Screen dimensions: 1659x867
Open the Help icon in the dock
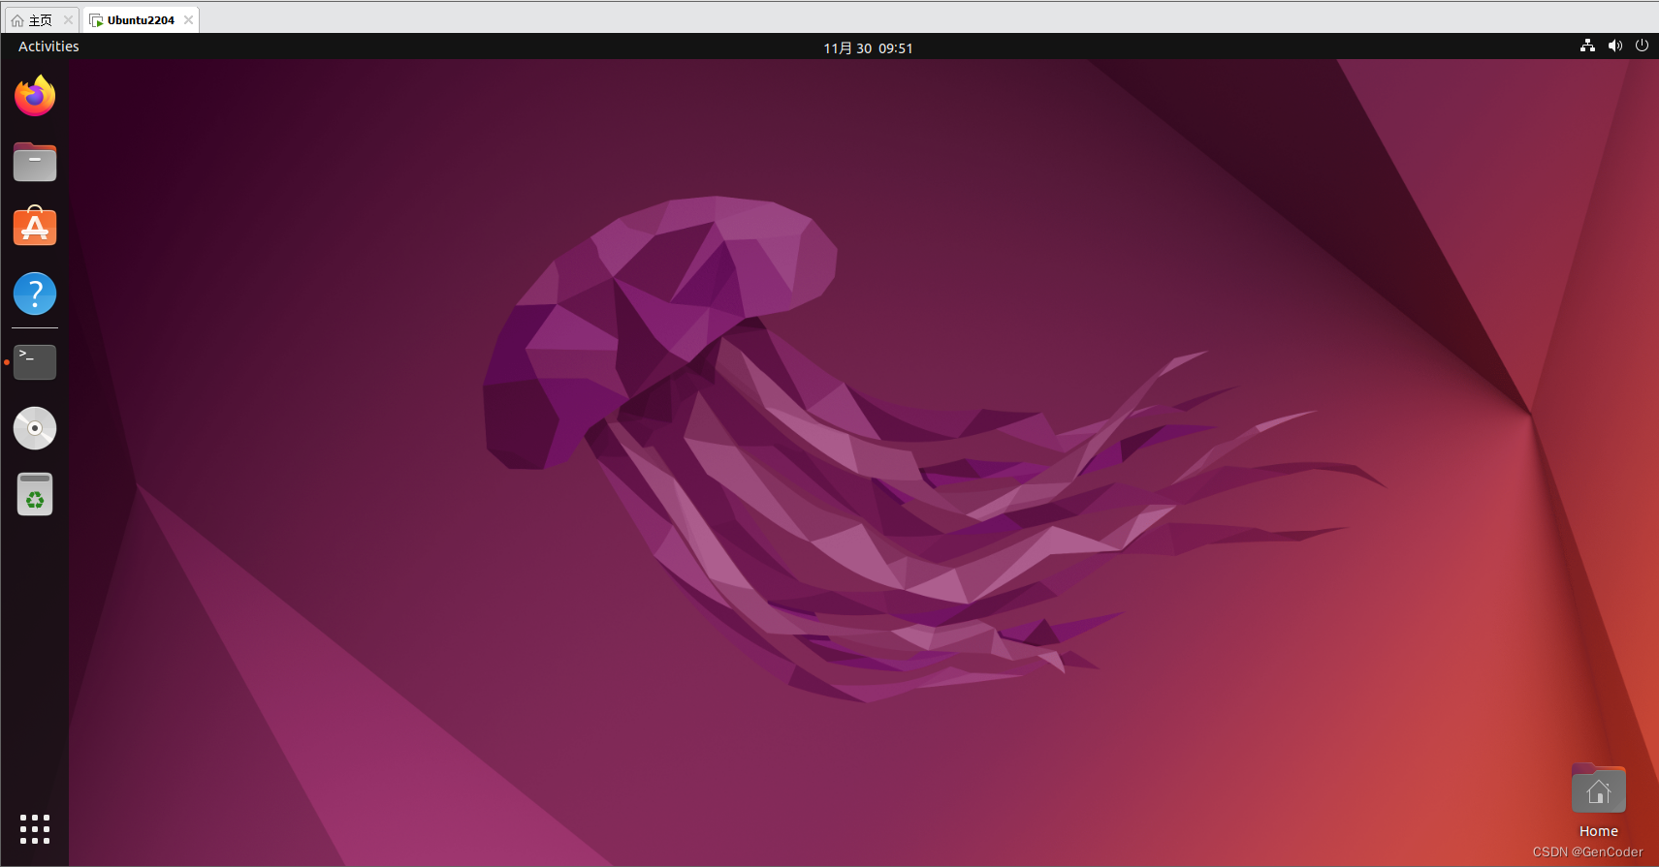coord(35,294)
